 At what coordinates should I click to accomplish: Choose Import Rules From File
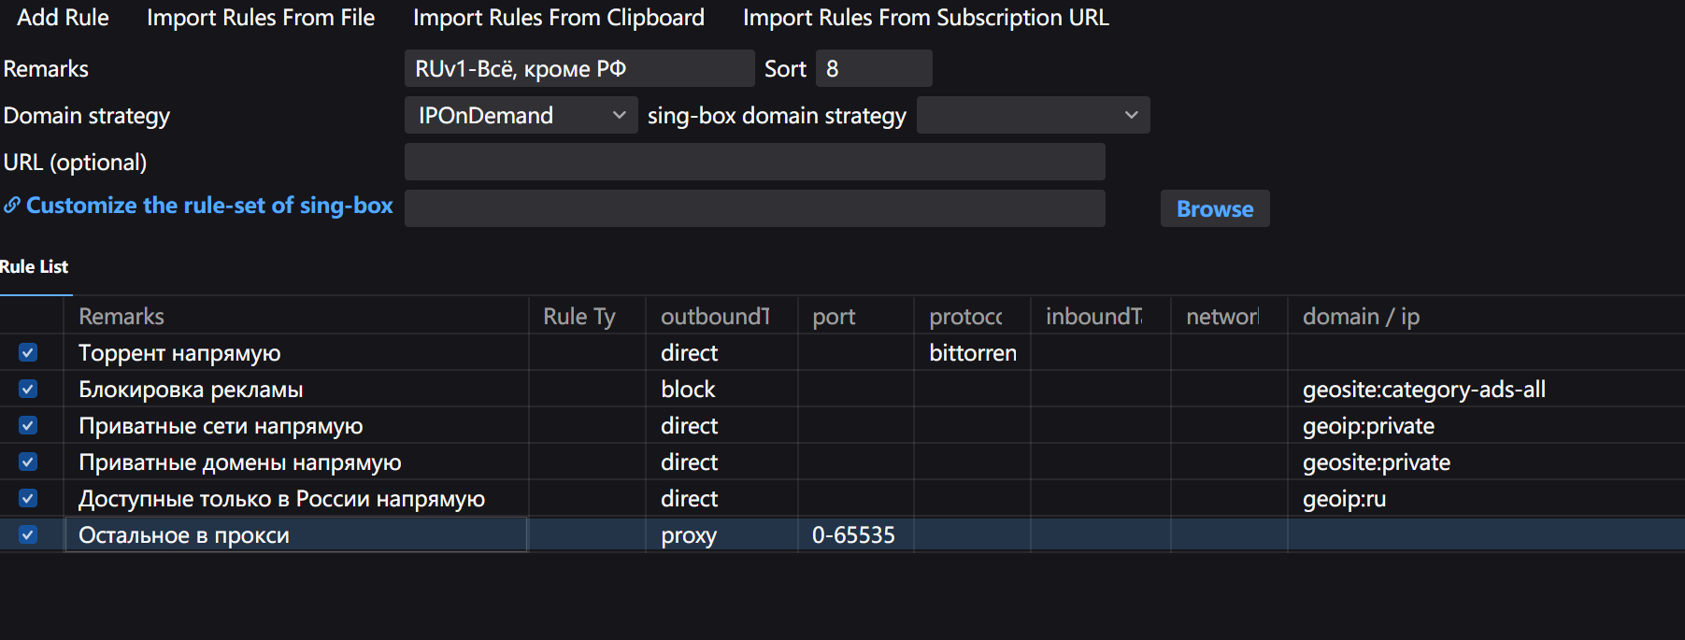click(x=261, y=18)
